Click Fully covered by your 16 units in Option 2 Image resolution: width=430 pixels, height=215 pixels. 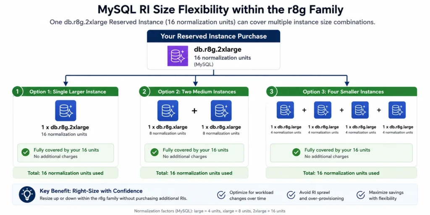click(196, 150)
